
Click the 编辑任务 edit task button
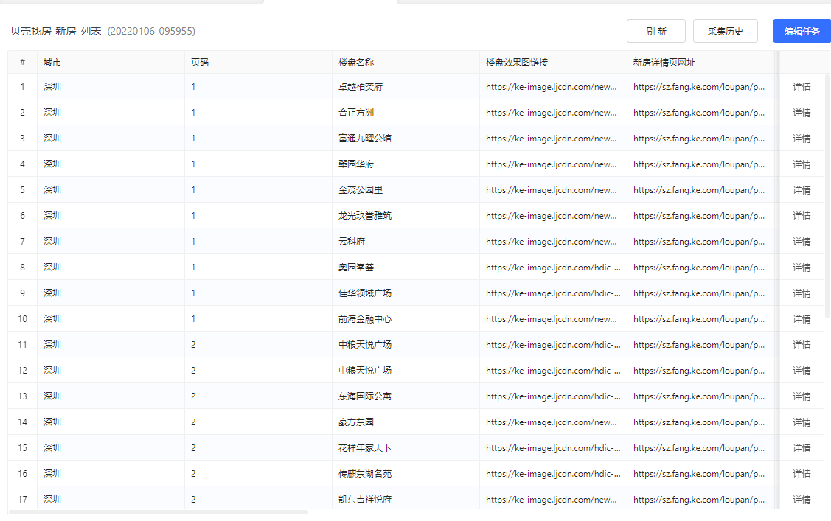pyautogui.click(x=802, y=31)
